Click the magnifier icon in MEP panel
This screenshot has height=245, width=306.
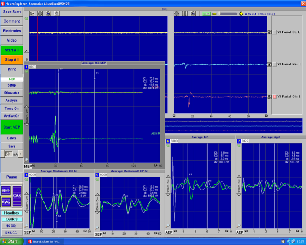tap(26, 160)
